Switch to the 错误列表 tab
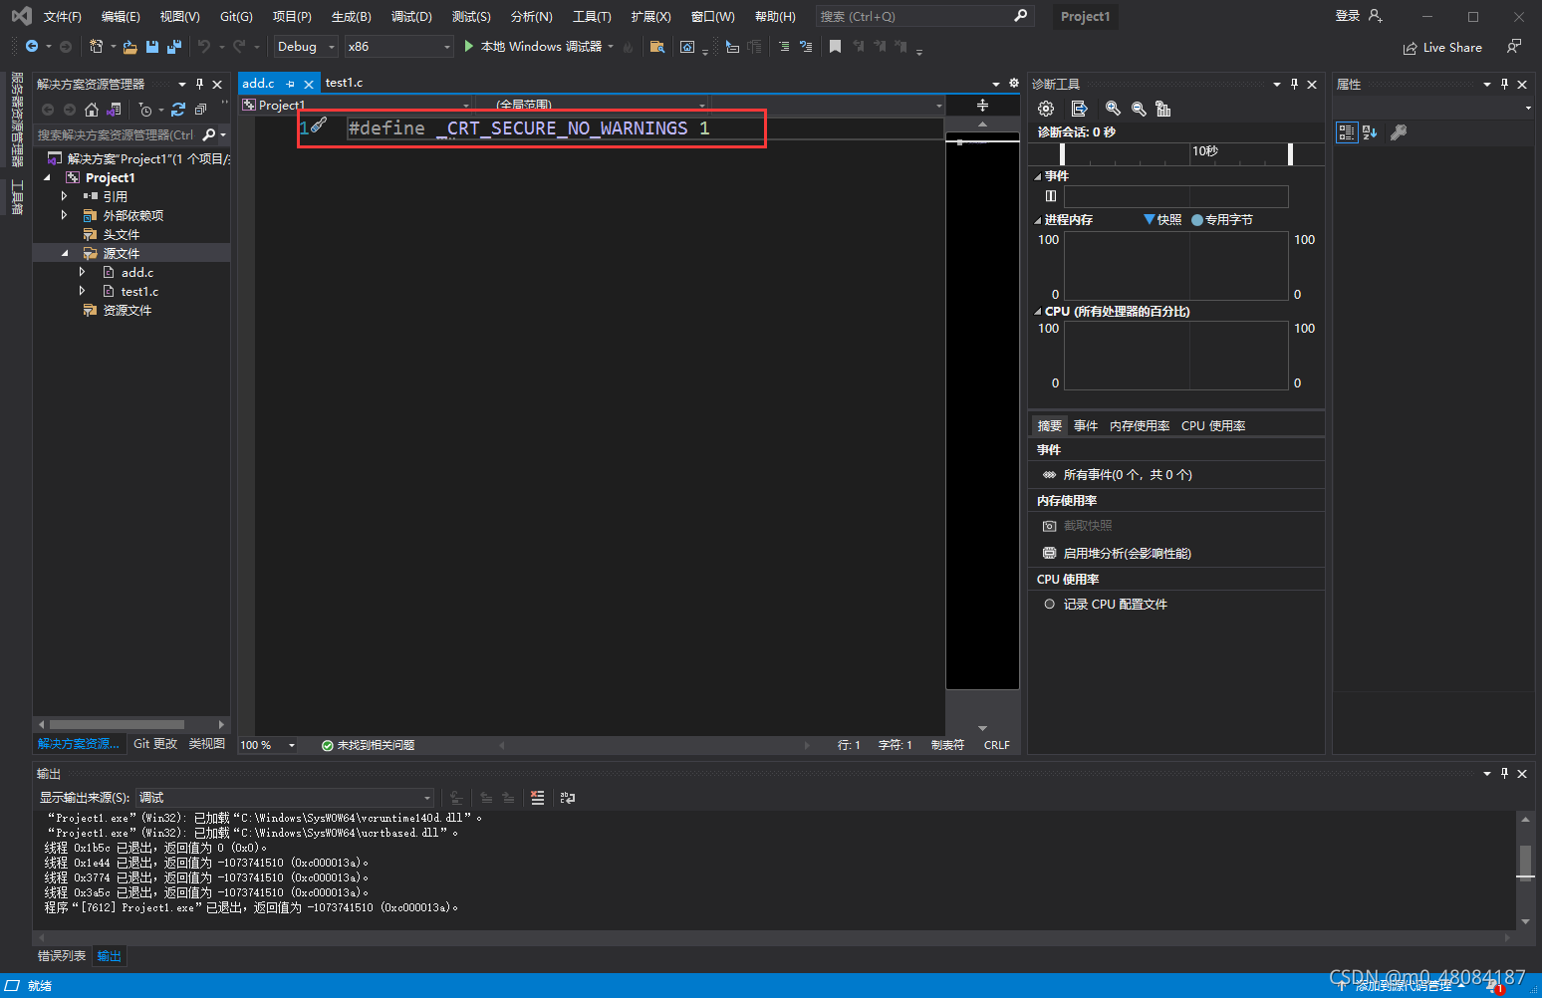The height and width of the screenshot is (998, 1542). coord(62,956)
